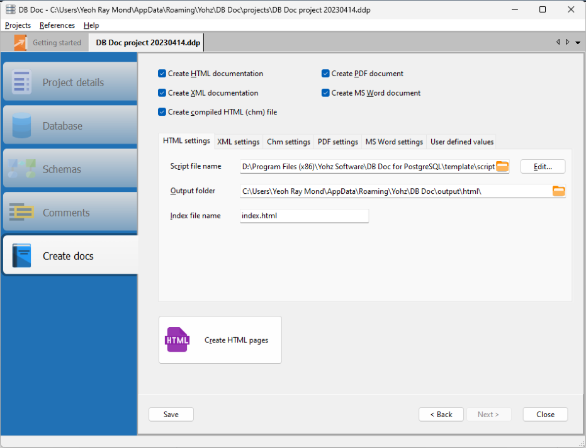Select the Comments sidebar section
The width and height of the screenshot is (586, 448).
click(70, 213)
